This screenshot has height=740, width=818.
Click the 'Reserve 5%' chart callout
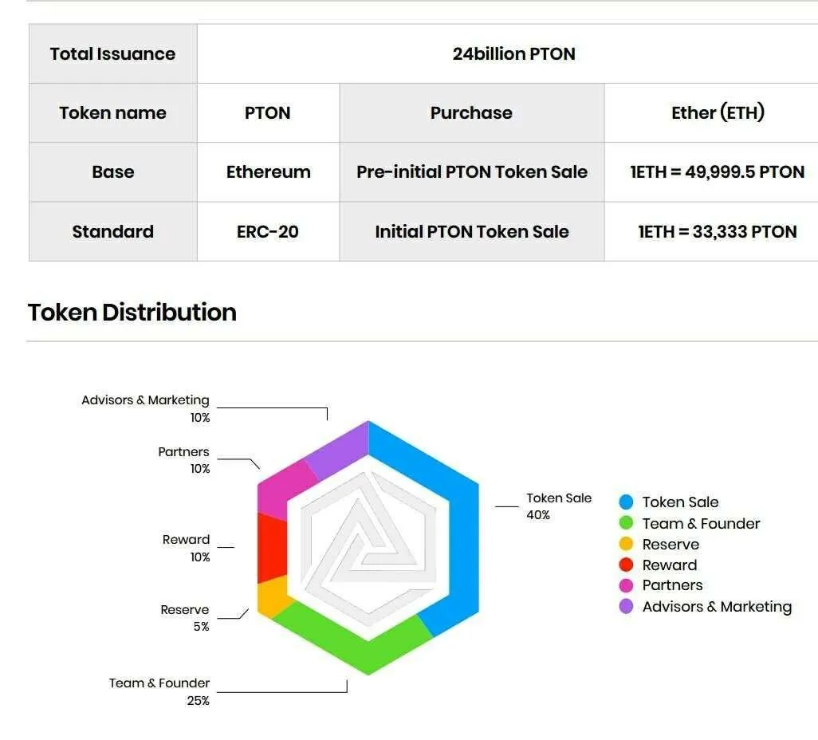(x=185, y=618)
